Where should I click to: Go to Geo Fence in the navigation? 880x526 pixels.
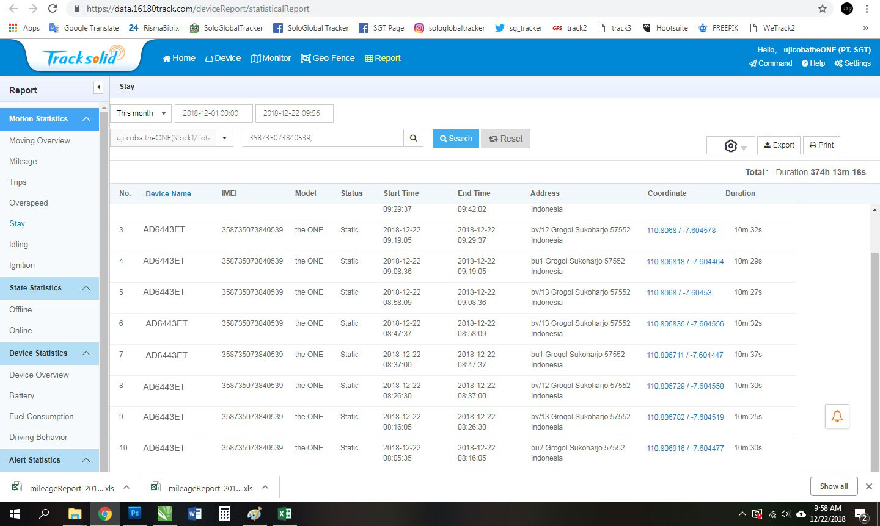click(328, 58)
